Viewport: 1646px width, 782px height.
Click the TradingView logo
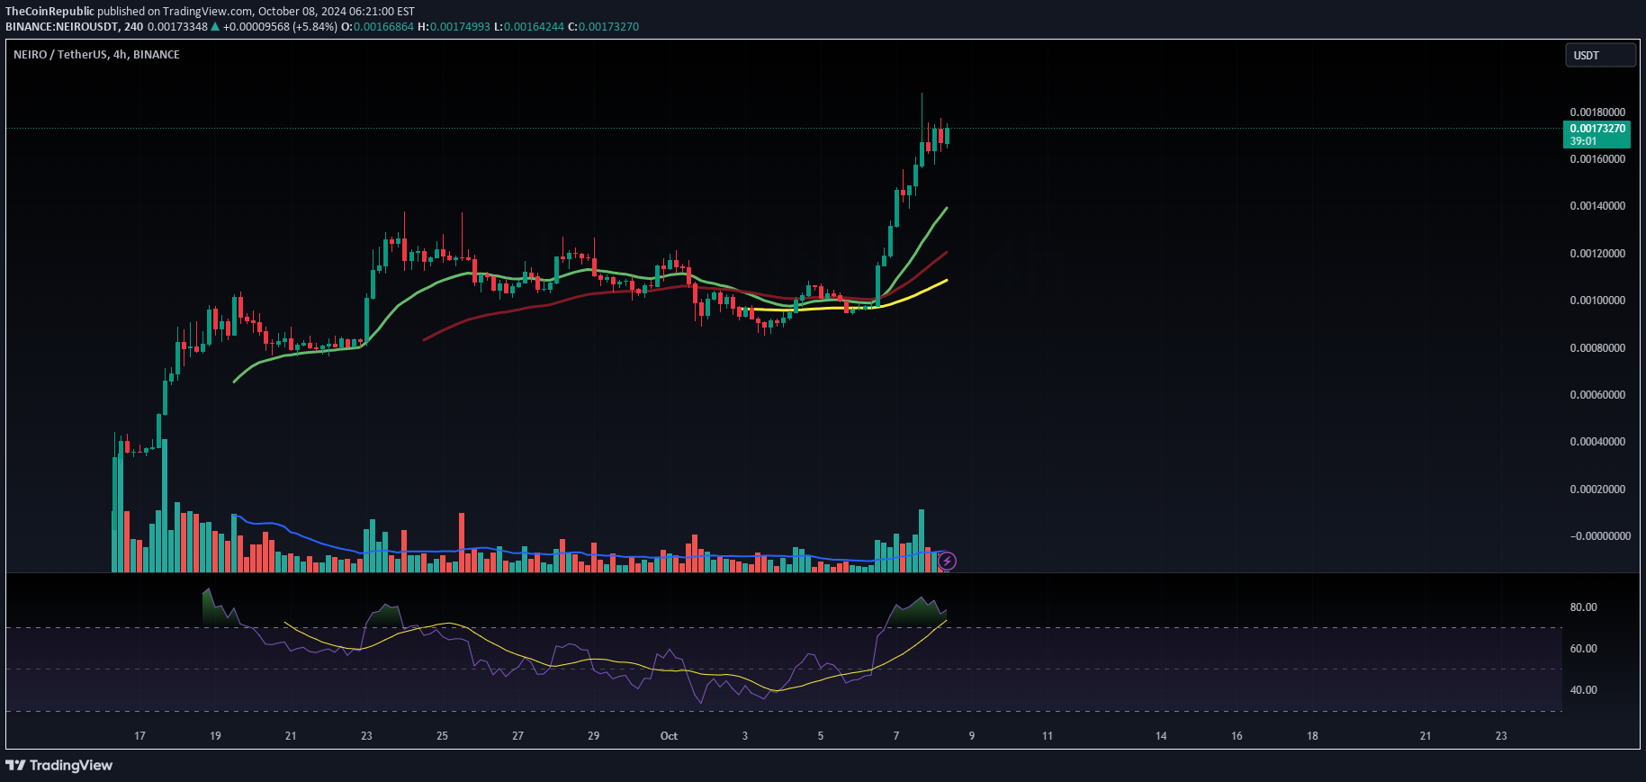[x=59, y=765]
